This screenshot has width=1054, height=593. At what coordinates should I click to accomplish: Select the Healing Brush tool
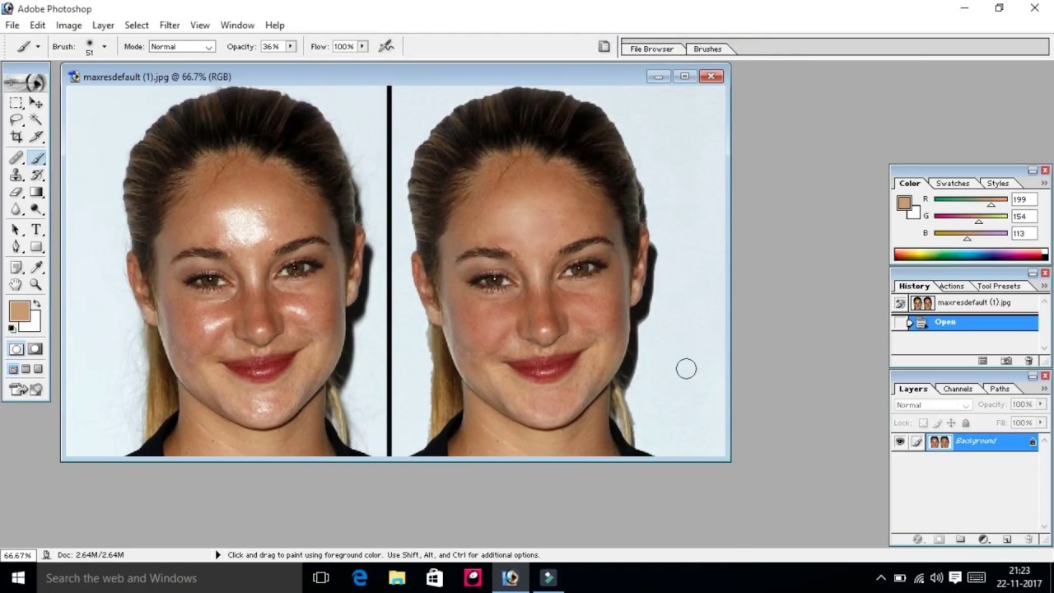(x=16, y=158)
